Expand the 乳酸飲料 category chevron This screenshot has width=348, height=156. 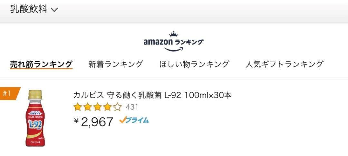pos(54,10)
